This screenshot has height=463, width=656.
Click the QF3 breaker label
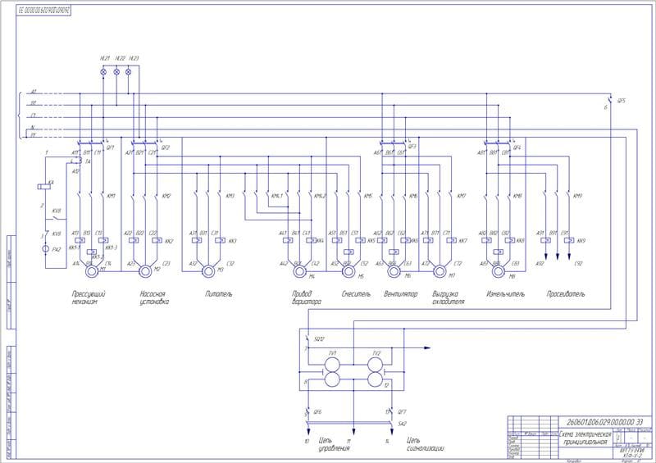[412, 147]
